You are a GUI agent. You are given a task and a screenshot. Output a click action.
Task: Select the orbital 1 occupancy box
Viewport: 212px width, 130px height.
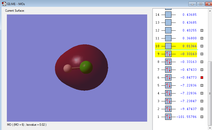168,117
